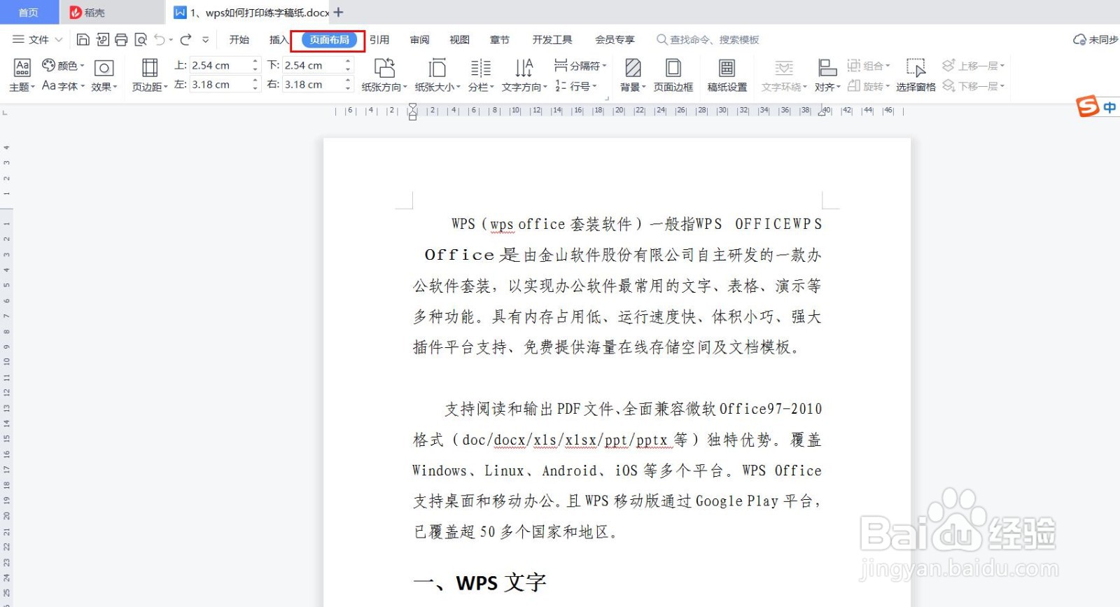
Task: Open the 主题 themes dropdown
Action: tap(22, 76)
